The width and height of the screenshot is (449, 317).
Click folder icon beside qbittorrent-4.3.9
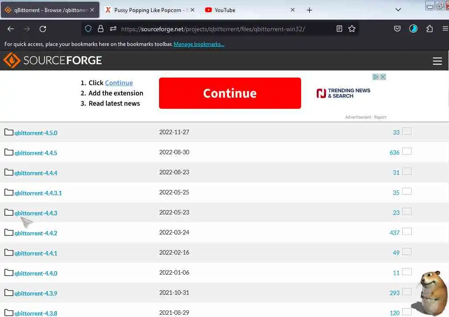pyautogui.click(x=9, y=292)
